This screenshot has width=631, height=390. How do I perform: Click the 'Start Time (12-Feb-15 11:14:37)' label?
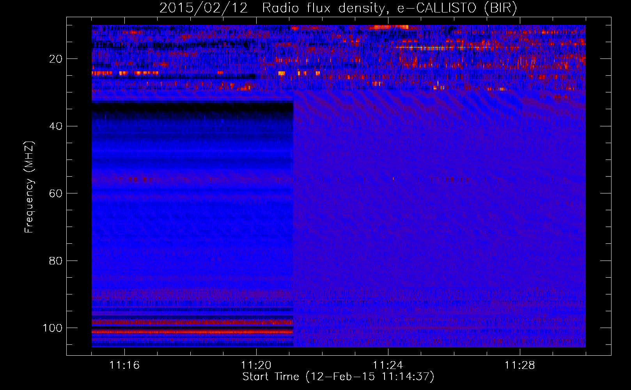point(338,377)
